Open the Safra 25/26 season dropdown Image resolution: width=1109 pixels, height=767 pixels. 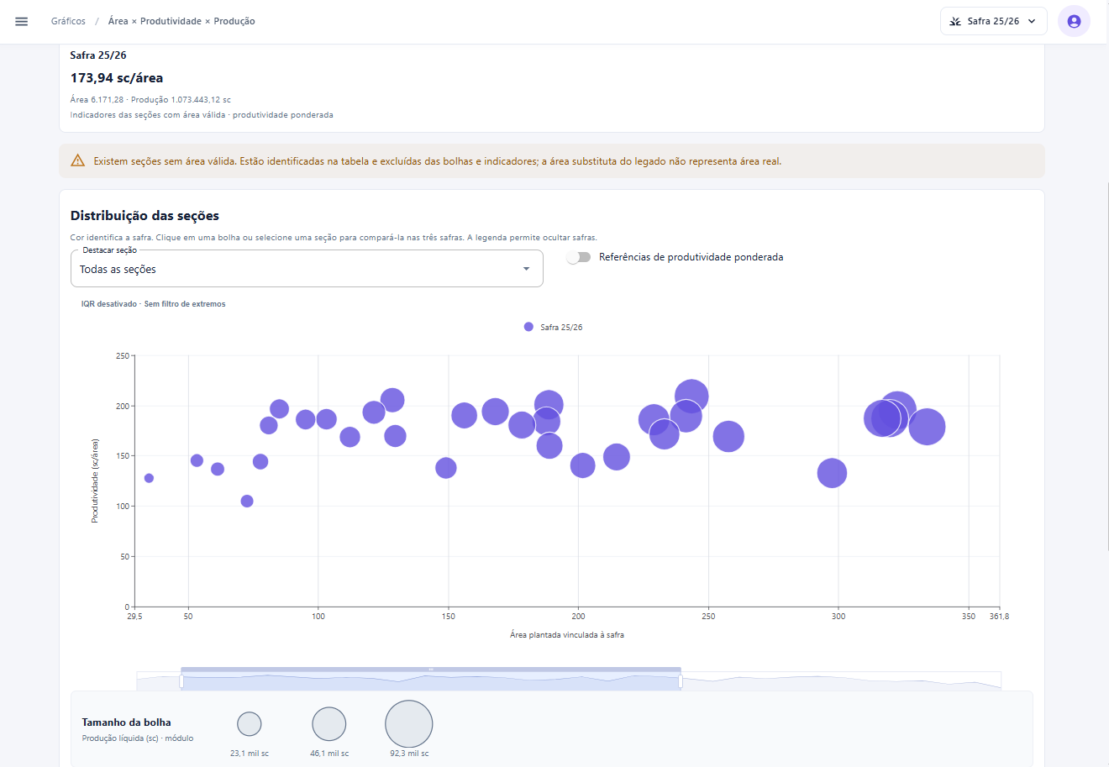click(994, 21)
